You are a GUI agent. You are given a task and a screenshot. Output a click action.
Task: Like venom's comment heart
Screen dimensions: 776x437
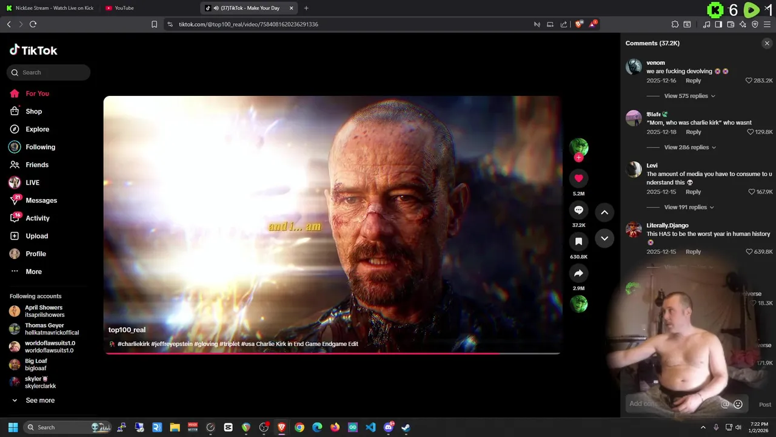[x=749, y=81]
